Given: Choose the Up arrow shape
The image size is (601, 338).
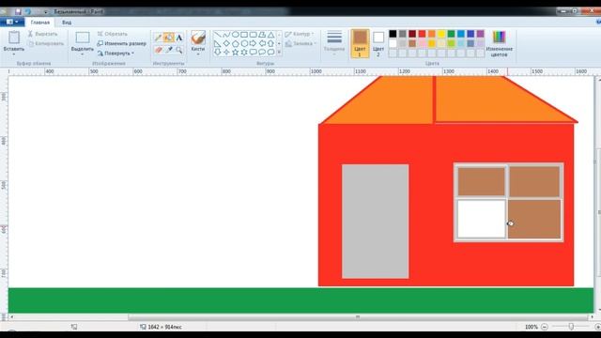Looking at the screenshot, I should [270, 43].
